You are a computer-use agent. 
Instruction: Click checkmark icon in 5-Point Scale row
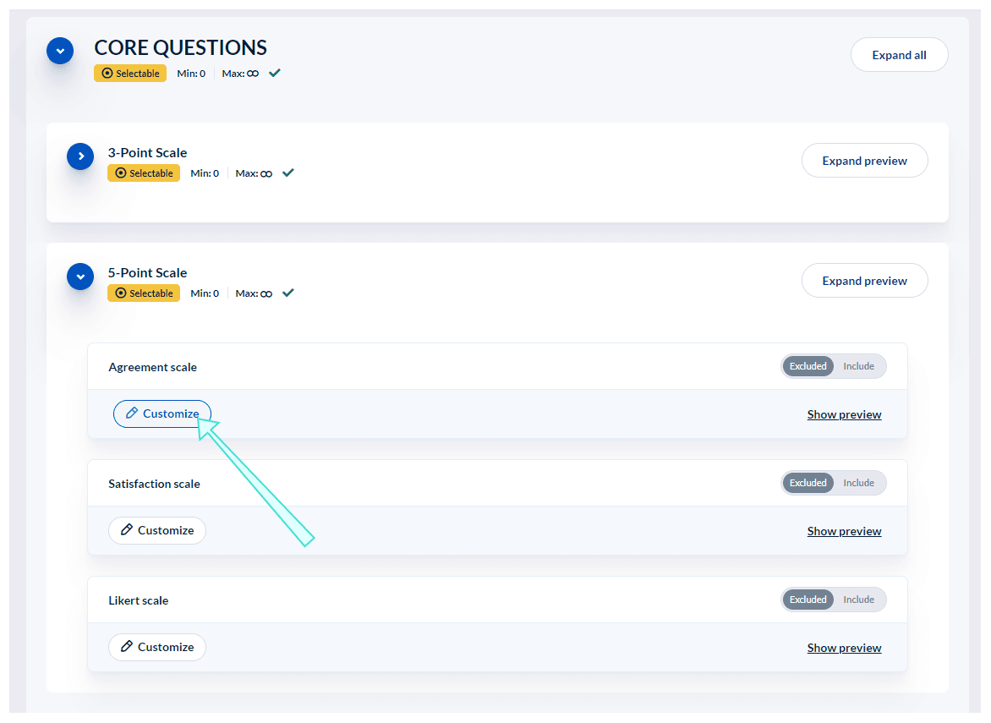click(288, 293)
